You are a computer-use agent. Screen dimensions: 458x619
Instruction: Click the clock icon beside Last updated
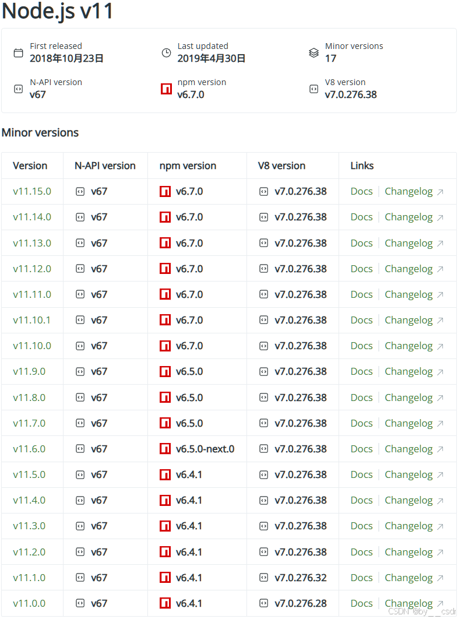point(166,53)
